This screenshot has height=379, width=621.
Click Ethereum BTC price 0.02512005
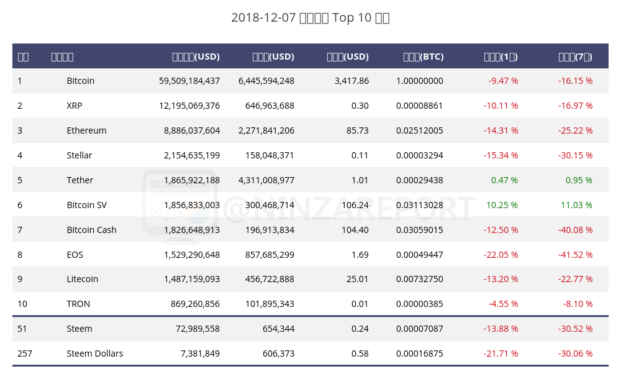(419, 130)
